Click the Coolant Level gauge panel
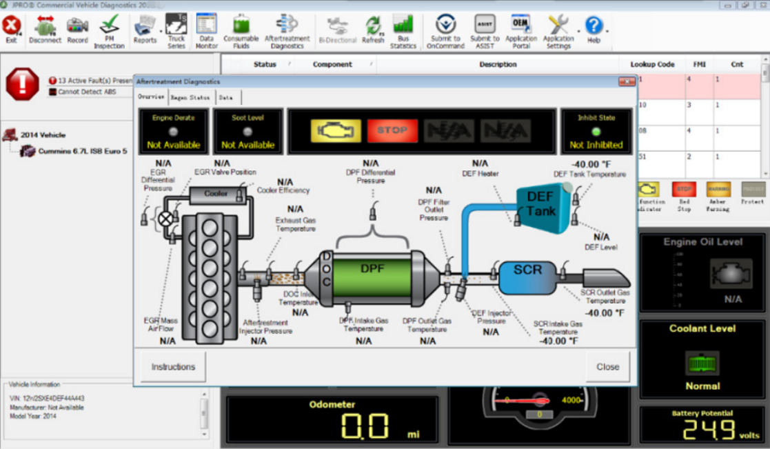Screen dimensions: 770x449 click(702, 359)
